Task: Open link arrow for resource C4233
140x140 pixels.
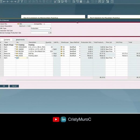Action: tap(17, 56)
